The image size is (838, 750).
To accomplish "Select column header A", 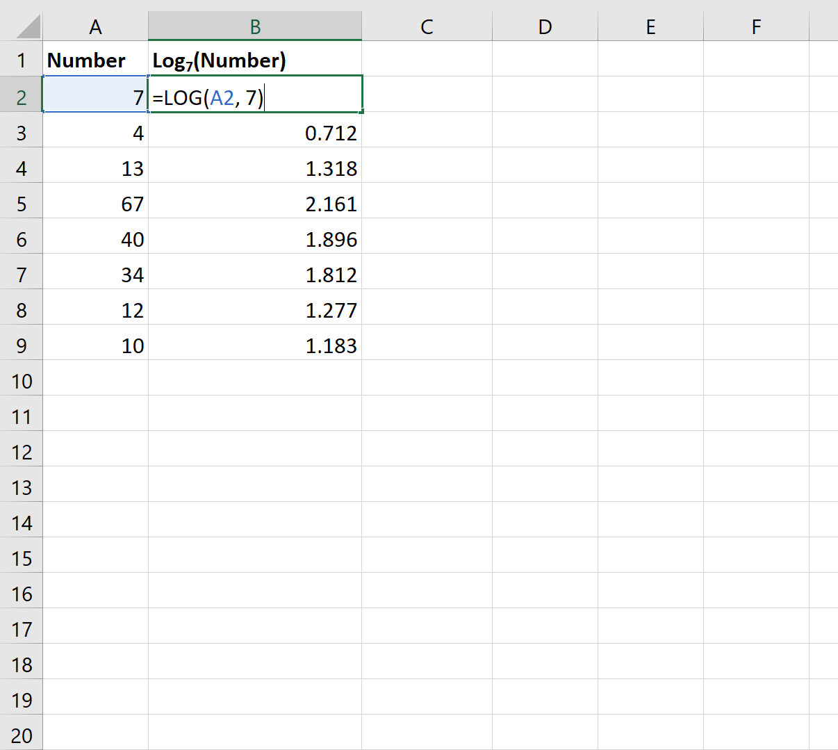I will [95, 26].
